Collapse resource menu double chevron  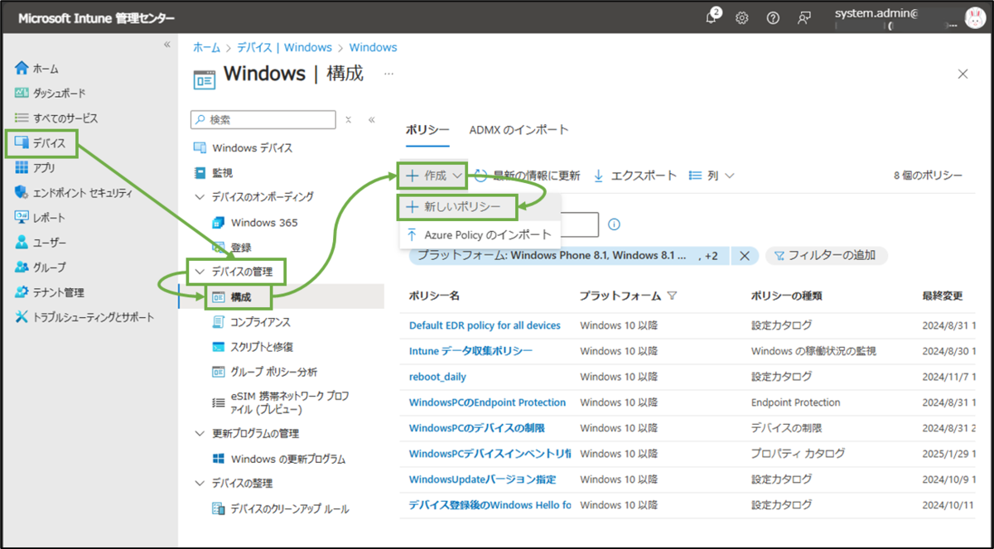[x=371, y=119]
